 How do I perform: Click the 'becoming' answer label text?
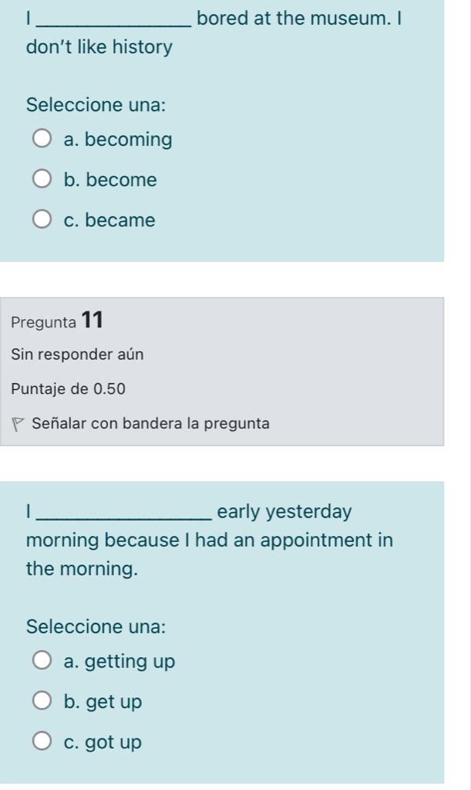[128, 140]
